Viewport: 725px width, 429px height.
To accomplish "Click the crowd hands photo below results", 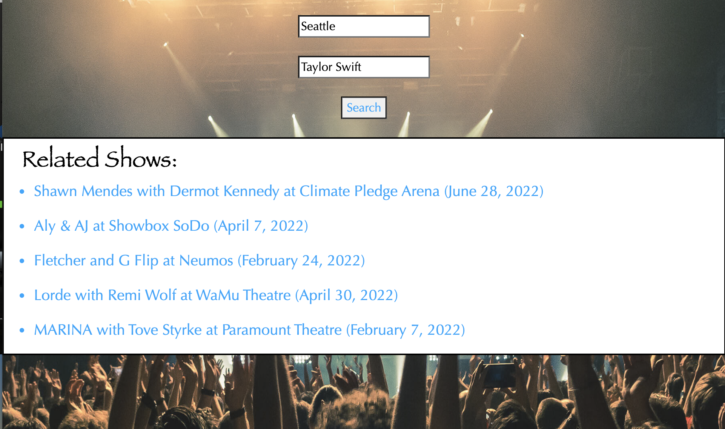I will [362, 392].
